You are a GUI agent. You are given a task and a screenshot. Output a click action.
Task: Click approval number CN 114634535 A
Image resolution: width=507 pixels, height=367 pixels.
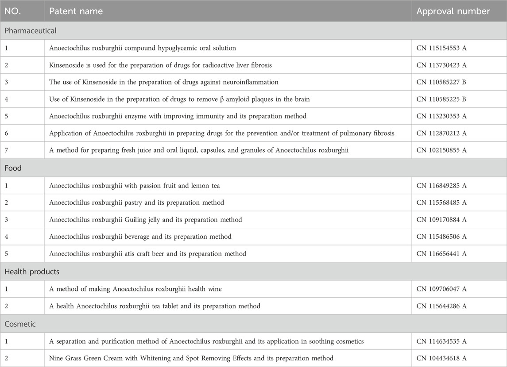[441, 341]
